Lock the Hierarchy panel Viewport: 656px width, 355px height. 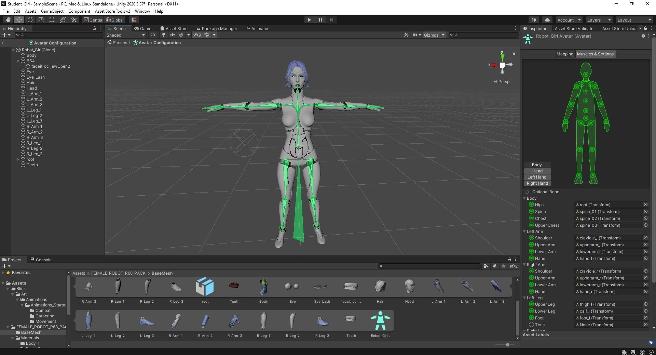pos(94,28)
